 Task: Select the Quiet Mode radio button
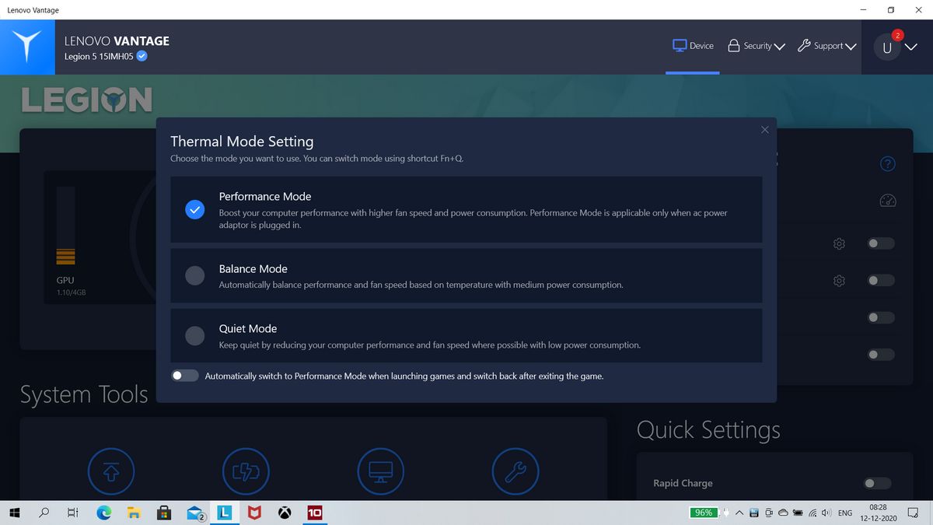pos(195,335)
